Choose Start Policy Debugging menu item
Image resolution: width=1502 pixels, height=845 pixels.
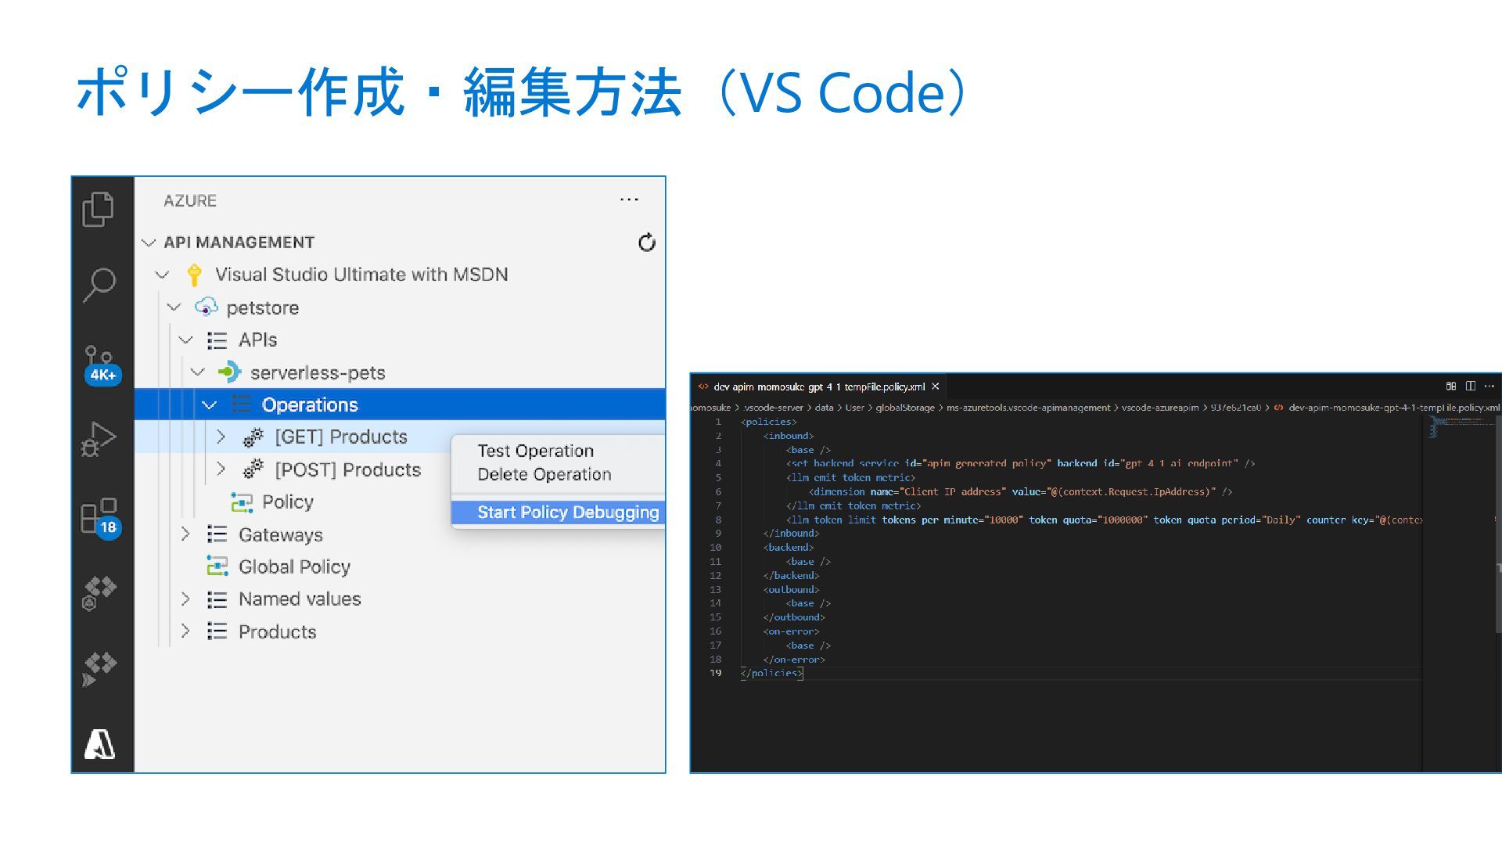coord(567,512)
